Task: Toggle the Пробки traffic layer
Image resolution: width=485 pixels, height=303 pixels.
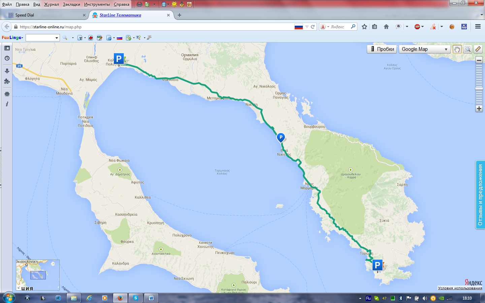Action: [382, 49]
